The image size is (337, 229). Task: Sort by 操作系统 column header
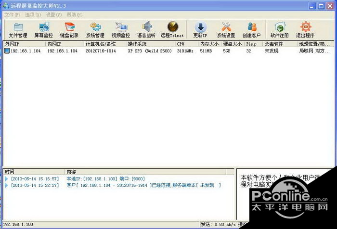150,44
